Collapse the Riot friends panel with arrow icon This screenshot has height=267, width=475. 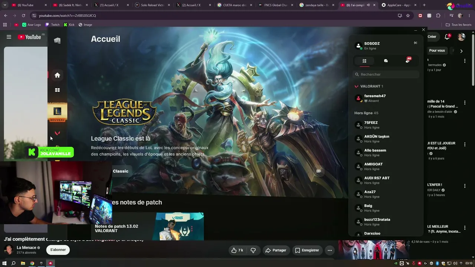point(415,43)
